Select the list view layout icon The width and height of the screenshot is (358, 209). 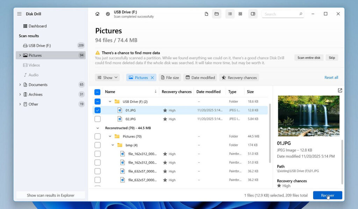[x=230, y=14]
